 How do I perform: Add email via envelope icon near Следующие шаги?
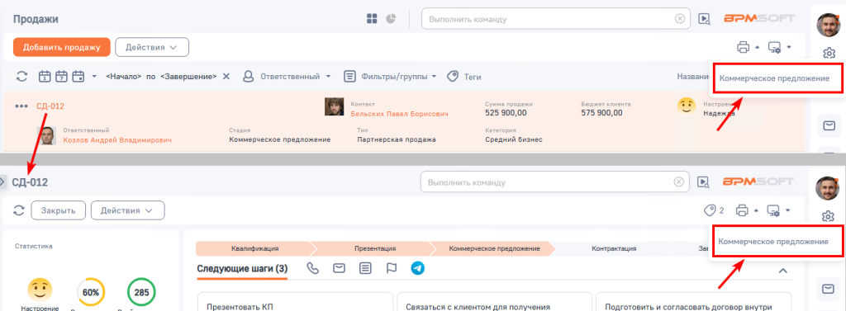click(339, 268)
